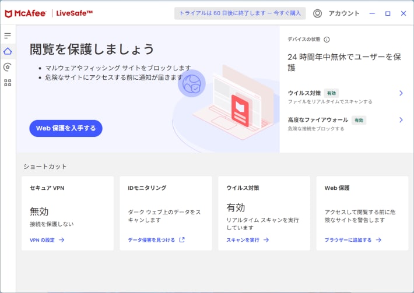Select the Web 保護 card title
This screenshot has width=414, height=293.
(x=337, y=188)
